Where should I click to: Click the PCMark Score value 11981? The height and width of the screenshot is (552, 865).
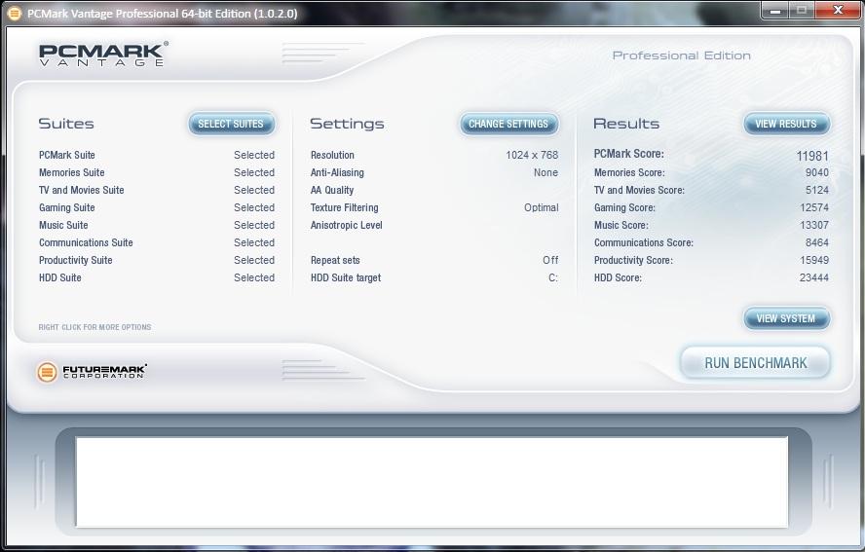pyautogui.click(x=812, y=156)
